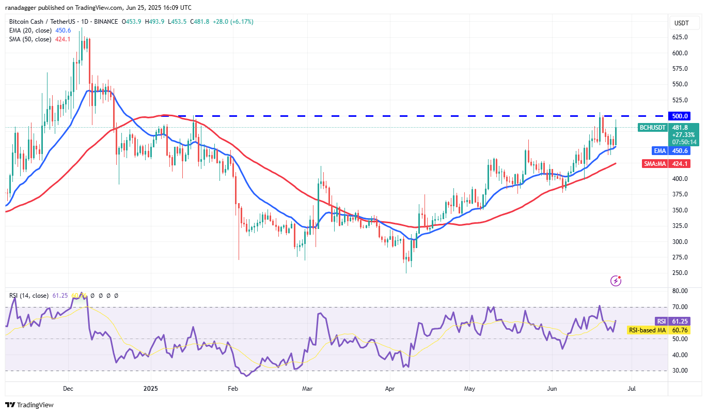Click the last Ø symbol in RSI legend
This screenshot has width=707, height=414.
coord(116,296)
